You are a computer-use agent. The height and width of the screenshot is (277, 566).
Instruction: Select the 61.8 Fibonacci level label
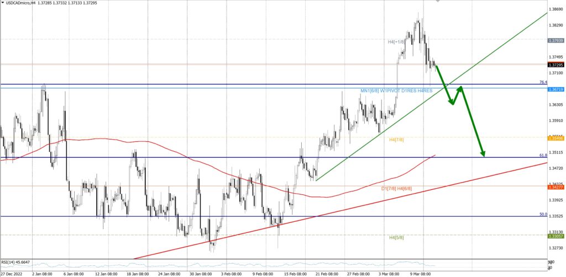pyautogui.click(x=543, y=156)
